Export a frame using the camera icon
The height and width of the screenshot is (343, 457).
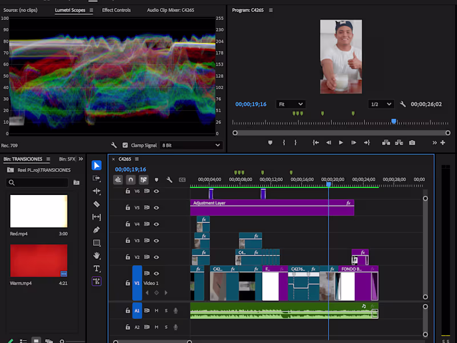click(411, 143)
